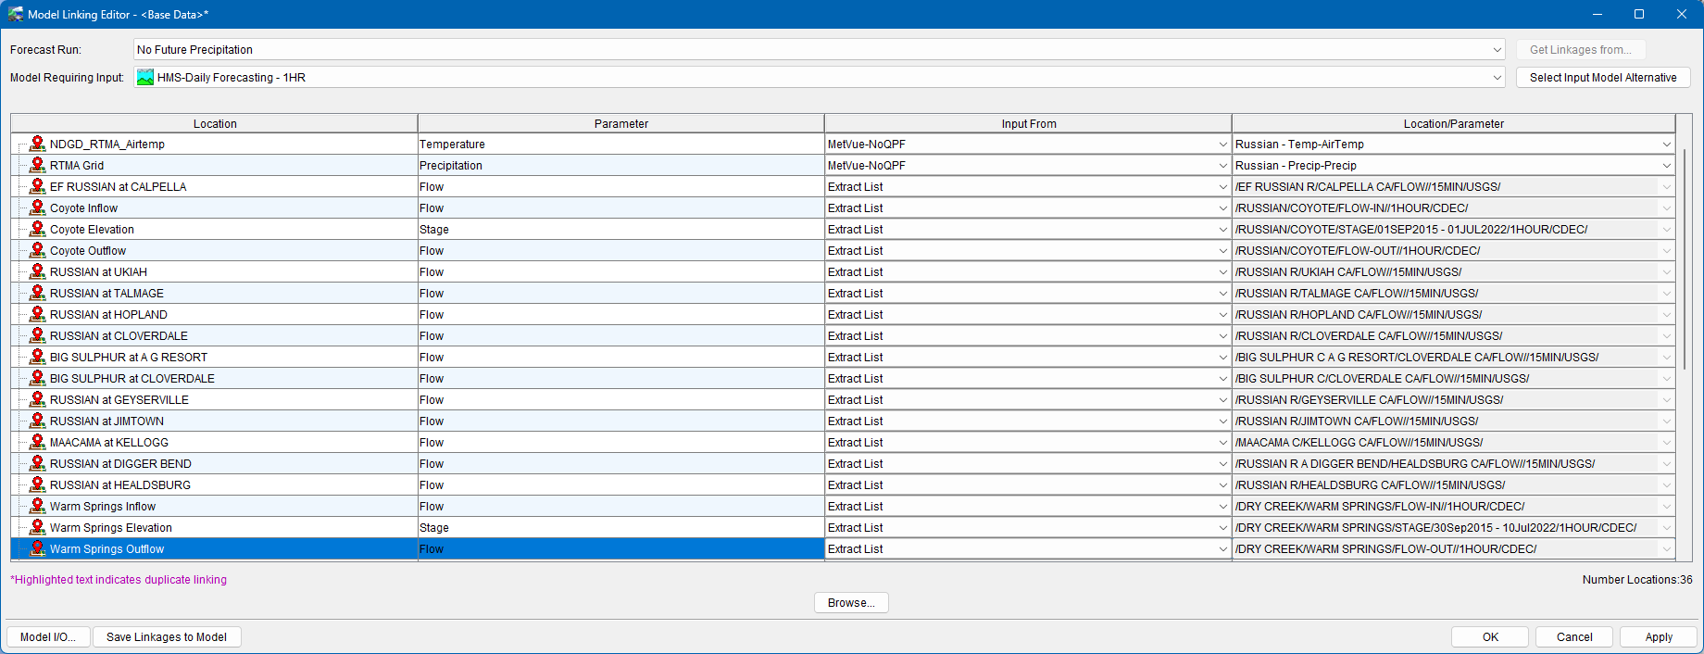Open the Model I/O... button

[x=48, y=637]
